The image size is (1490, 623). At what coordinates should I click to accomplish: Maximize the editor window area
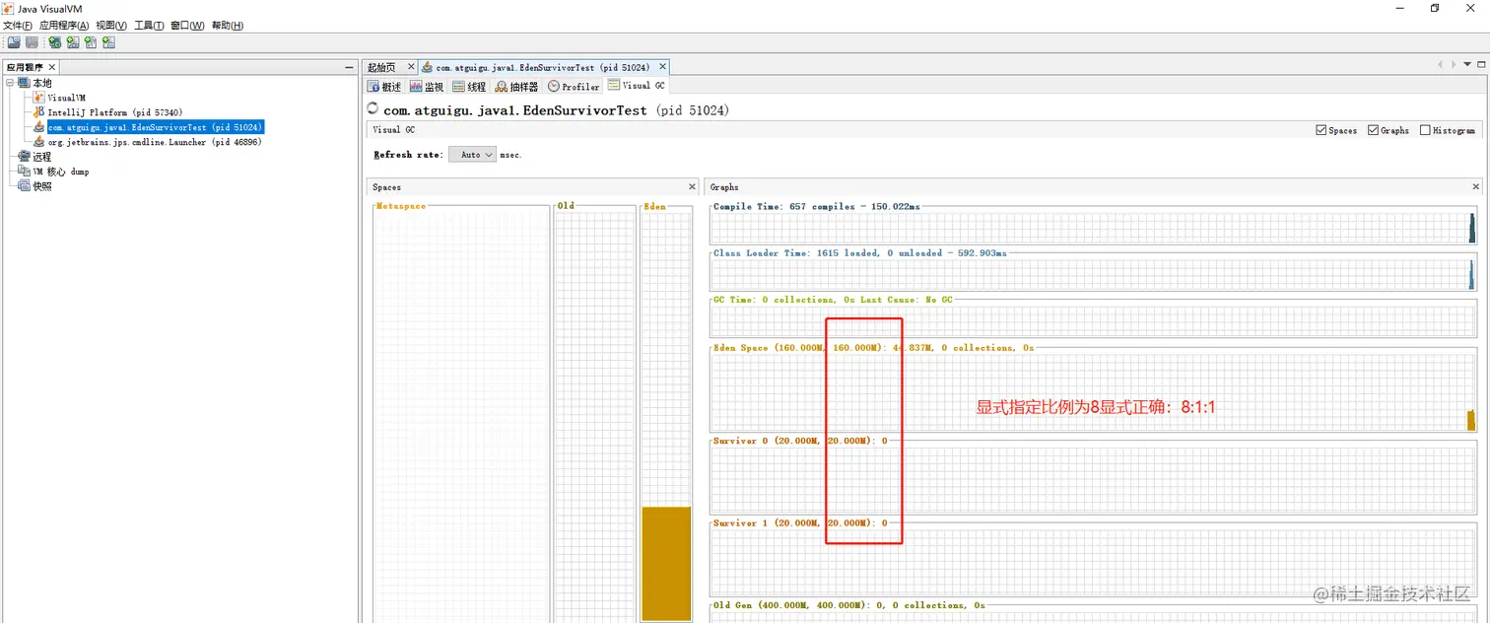(x=1480, y=64)
